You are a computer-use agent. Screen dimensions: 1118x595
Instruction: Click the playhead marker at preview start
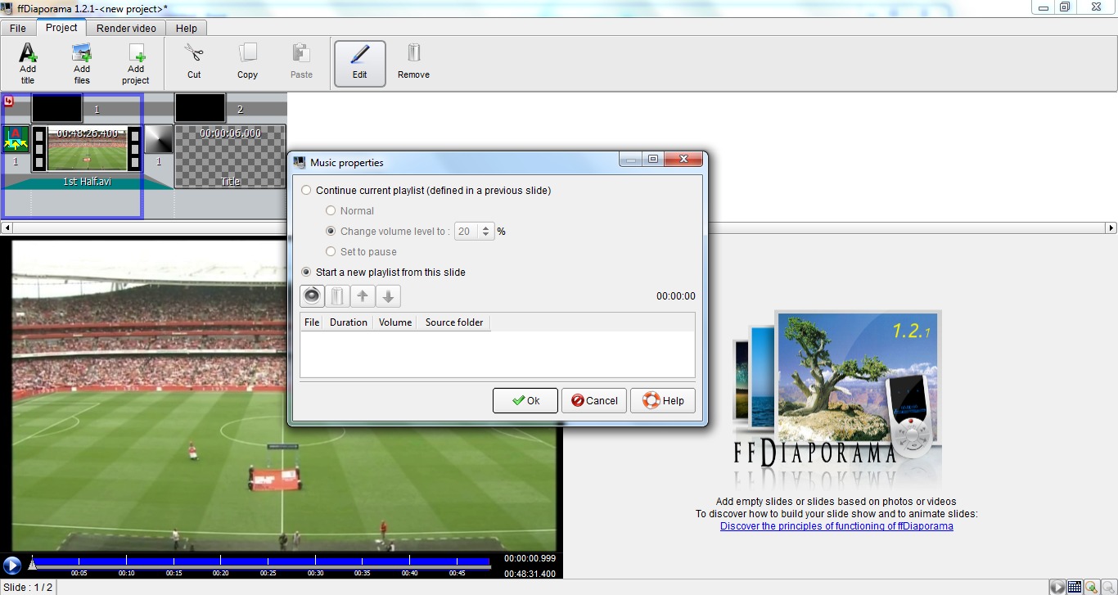[32, 563]
